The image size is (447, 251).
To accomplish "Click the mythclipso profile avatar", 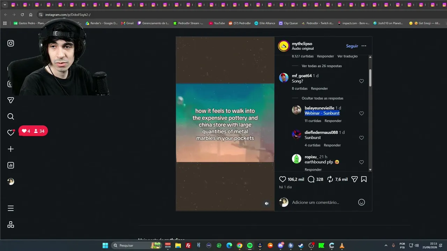I will 284,46.
